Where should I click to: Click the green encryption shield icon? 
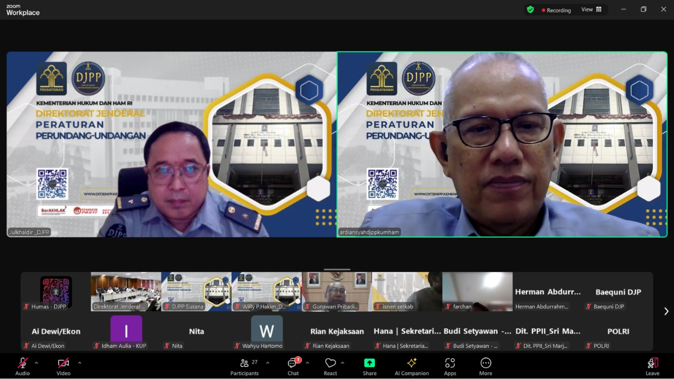coord(530,10)
